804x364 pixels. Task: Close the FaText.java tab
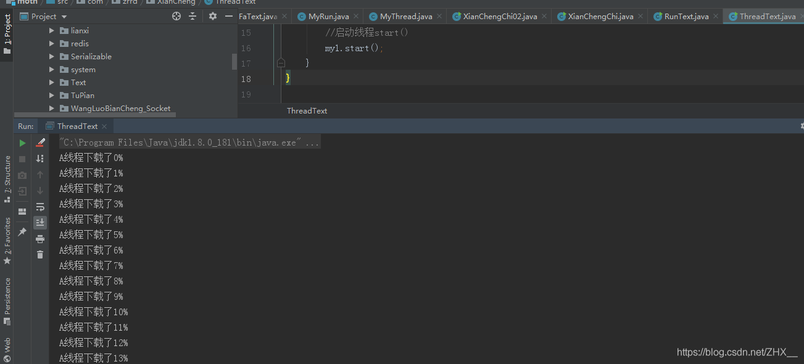click(284, 17)
